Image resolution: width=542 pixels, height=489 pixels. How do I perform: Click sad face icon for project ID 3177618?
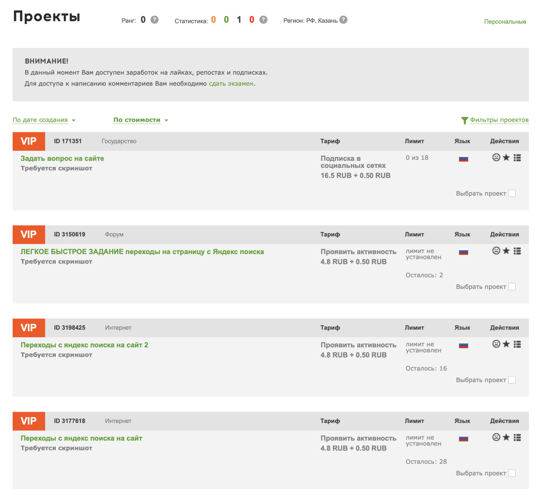[x=496, y=437]
